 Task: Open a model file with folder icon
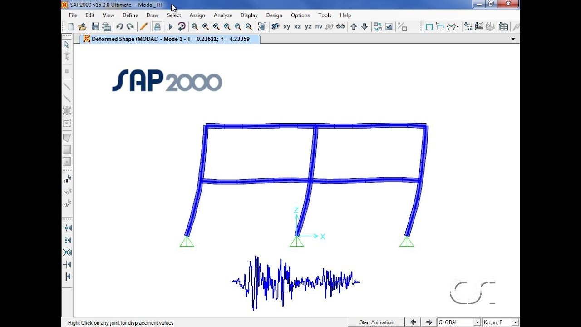pos(82,27)
